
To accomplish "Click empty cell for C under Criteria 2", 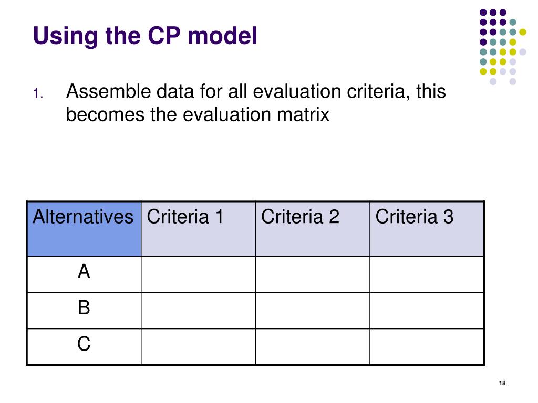I will point(313,347).
